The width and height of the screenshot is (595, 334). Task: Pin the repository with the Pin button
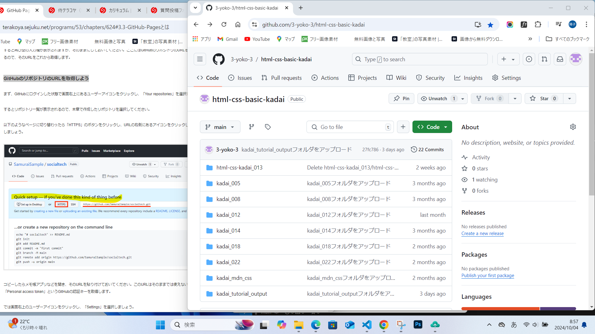pyautogui.click(x=401, y=98)
